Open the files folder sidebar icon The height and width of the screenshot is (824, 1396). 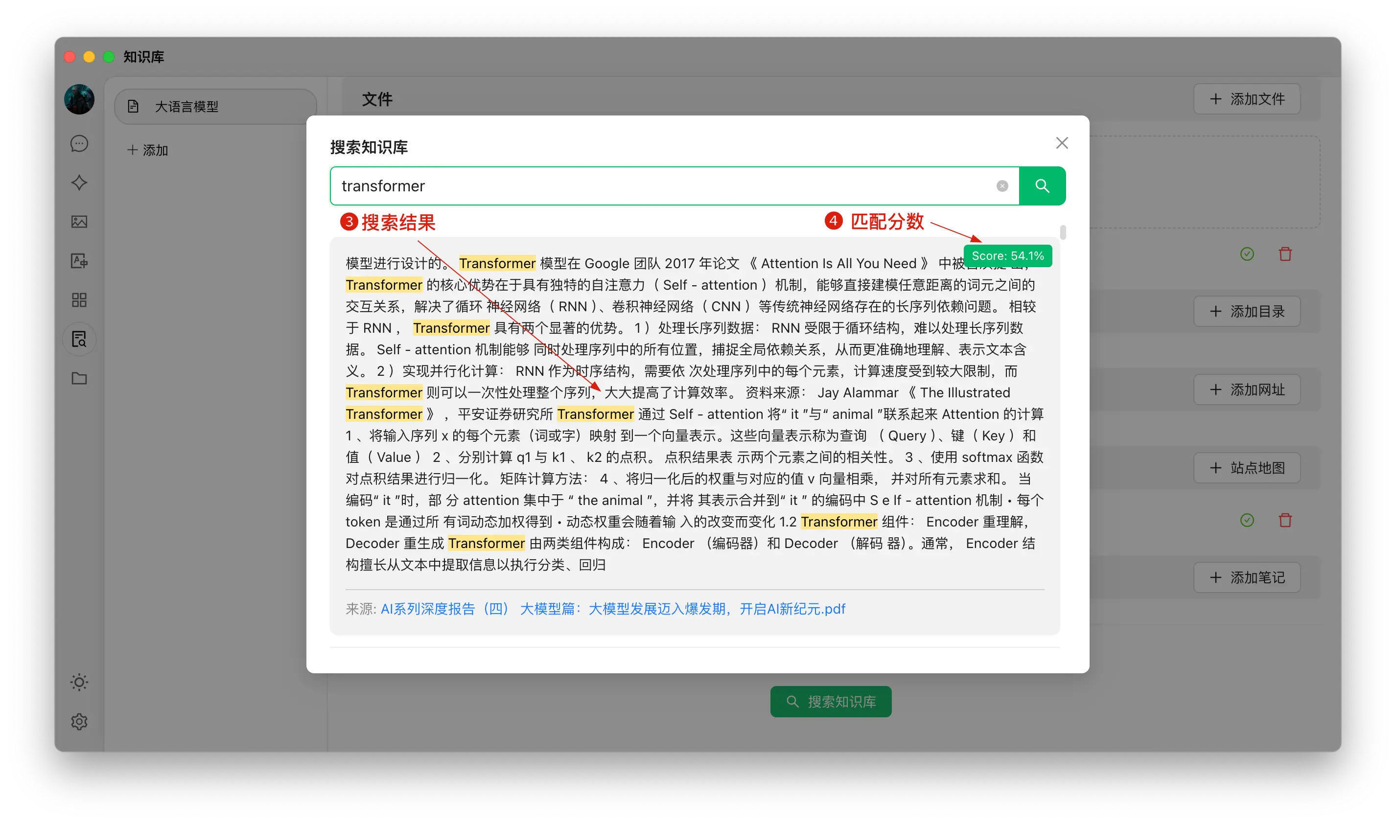click(79, 378)
